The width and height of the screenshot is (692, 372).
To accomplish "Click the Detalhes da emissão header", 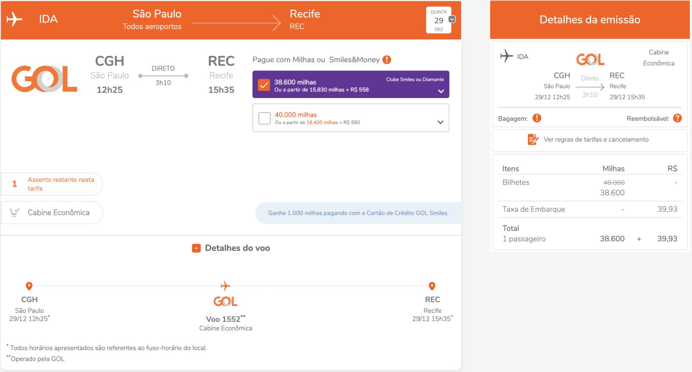I will (x=590, y=19).
